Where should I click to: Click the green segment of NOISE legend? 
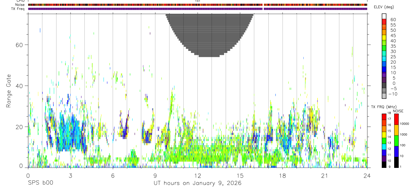396,141
